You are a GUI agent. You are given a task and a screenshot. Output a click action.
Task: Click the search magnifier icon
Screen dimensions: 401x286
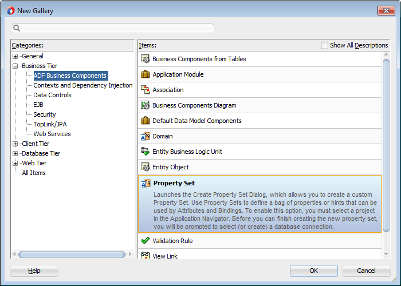tap(17, 28)
